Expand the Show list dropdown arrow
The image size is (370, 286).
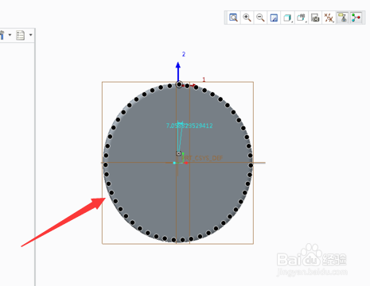point(30,35)
